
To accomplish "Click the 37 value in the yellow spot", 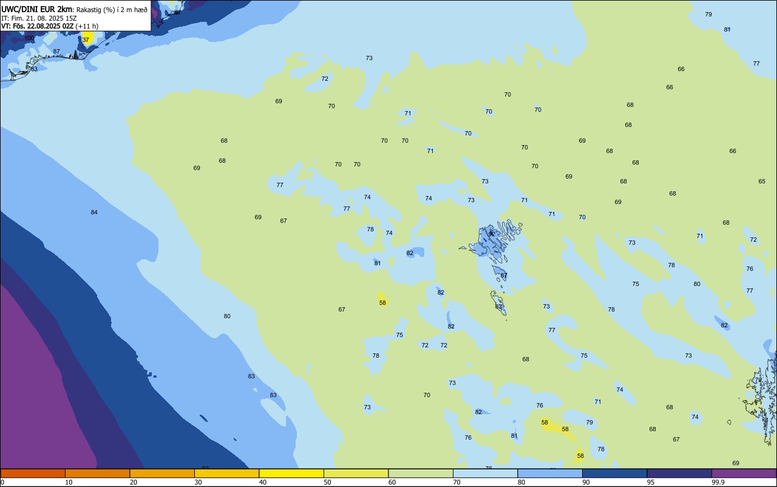I will click(86, 39).
